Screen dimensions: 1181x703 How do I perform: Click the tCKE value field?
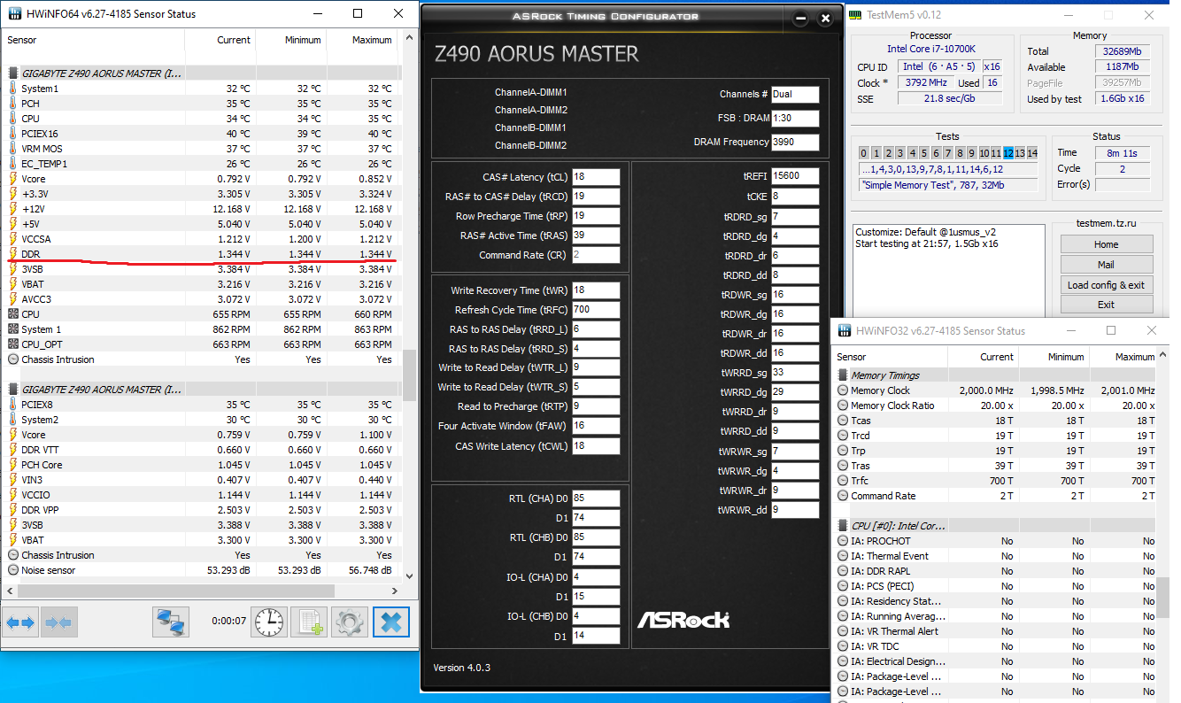point(795,197)
